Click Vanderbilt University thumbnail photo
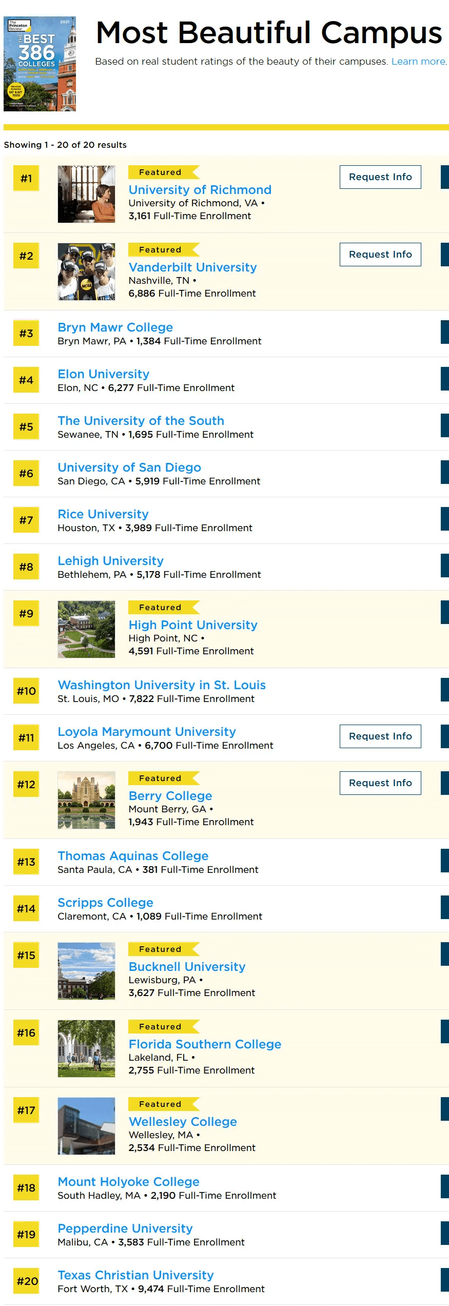The width and height of the screenshot is (449, 1306). tap(86, 271)
